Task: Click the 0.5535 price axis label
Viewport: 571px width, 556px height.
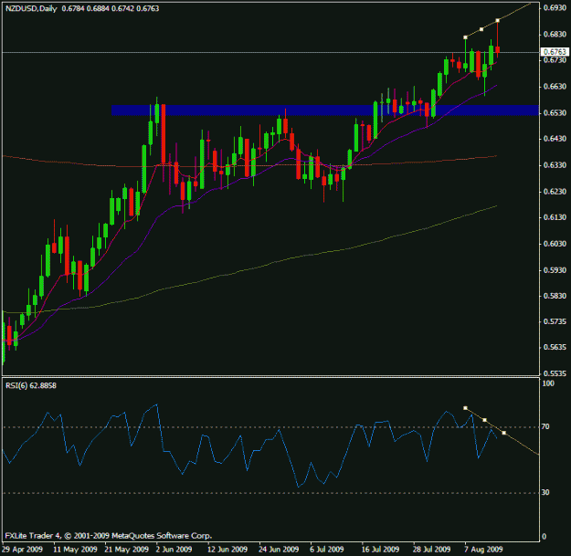Action: point(555,373)
